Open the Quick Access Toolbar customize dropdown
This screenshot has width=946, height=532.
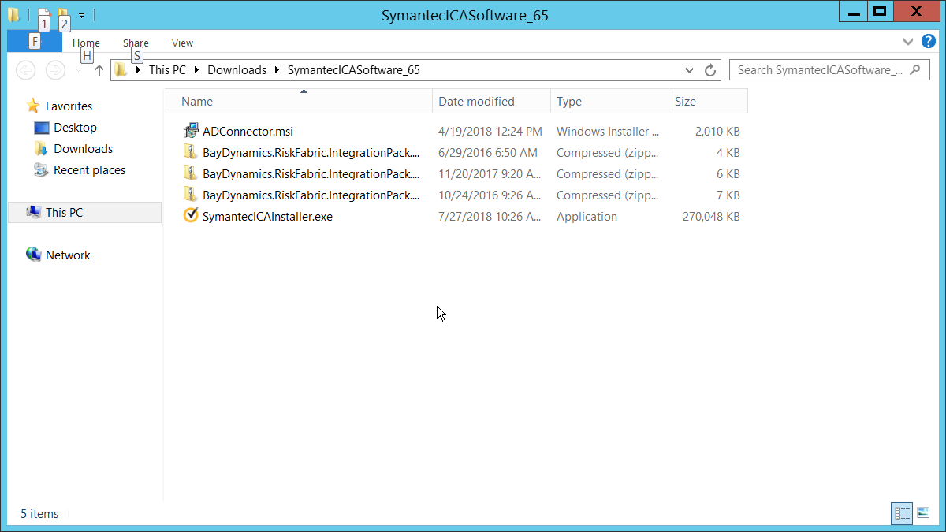tap(81, 15)
